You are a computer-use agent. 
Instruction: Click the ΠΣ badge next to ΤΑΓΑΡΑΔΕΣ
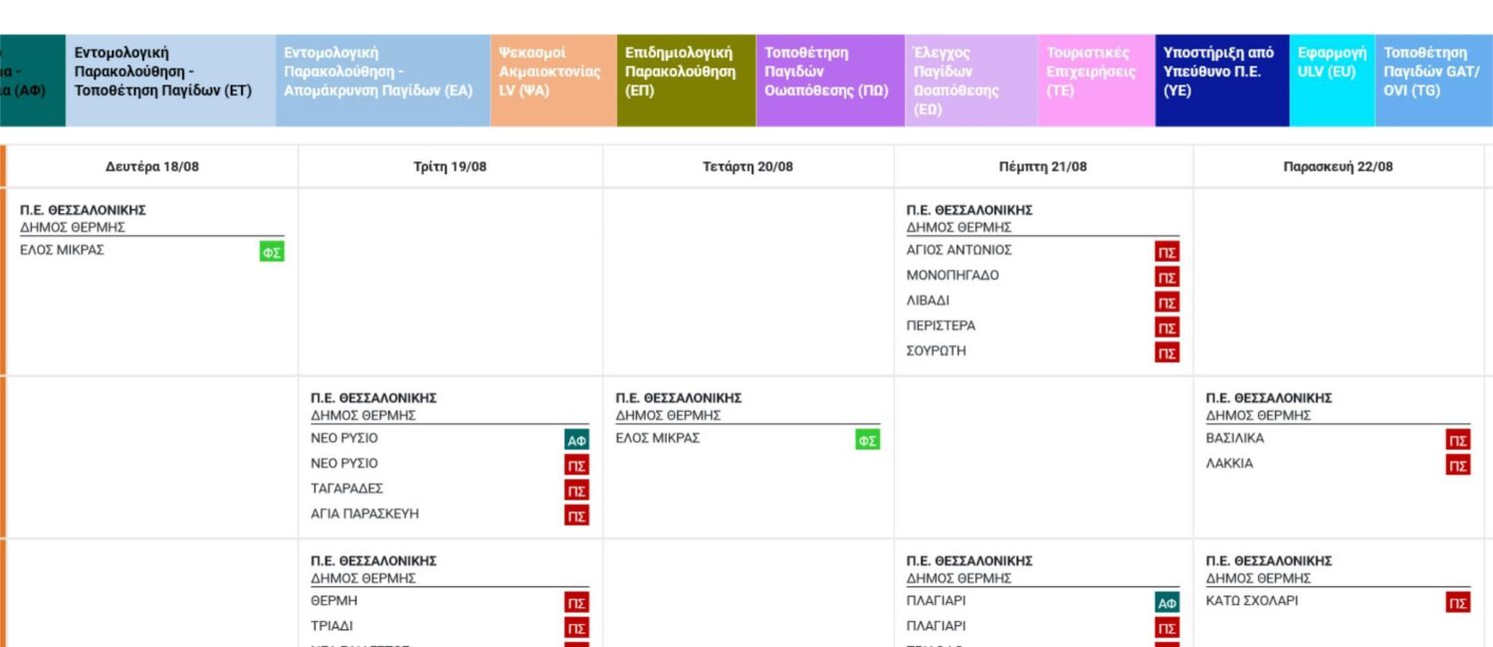coord(576,491)
